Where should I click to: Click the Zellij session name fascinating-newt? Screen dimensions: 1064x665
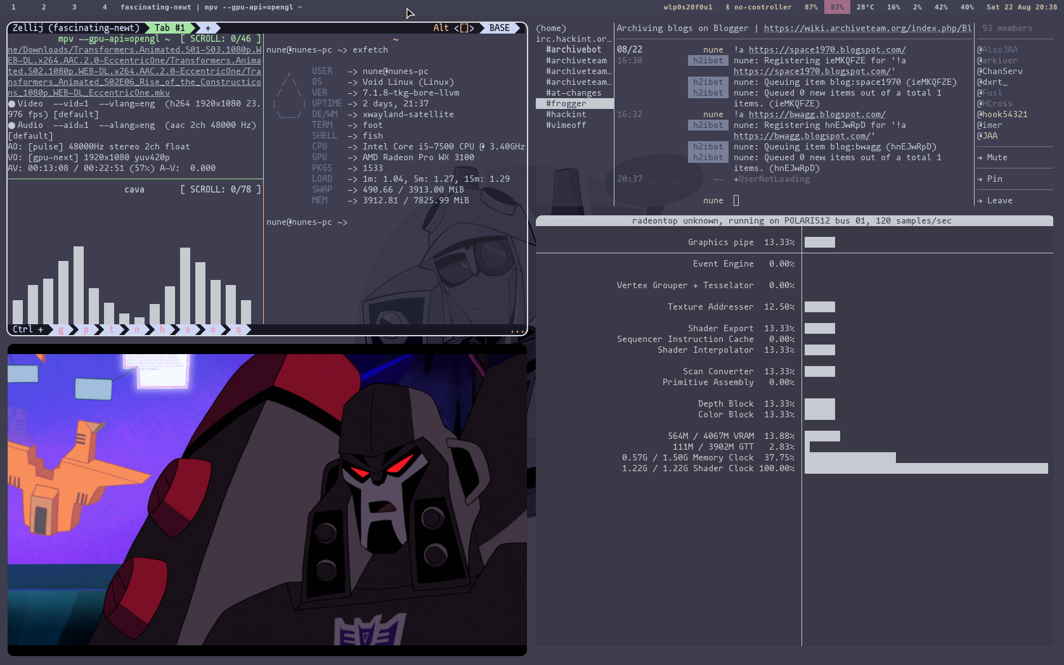click(x=94, y=28)
